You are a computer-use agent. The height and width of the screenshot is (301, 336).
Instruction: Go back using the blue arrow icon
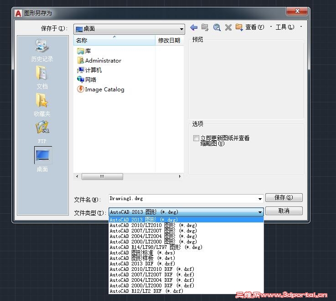pos(194,27)
